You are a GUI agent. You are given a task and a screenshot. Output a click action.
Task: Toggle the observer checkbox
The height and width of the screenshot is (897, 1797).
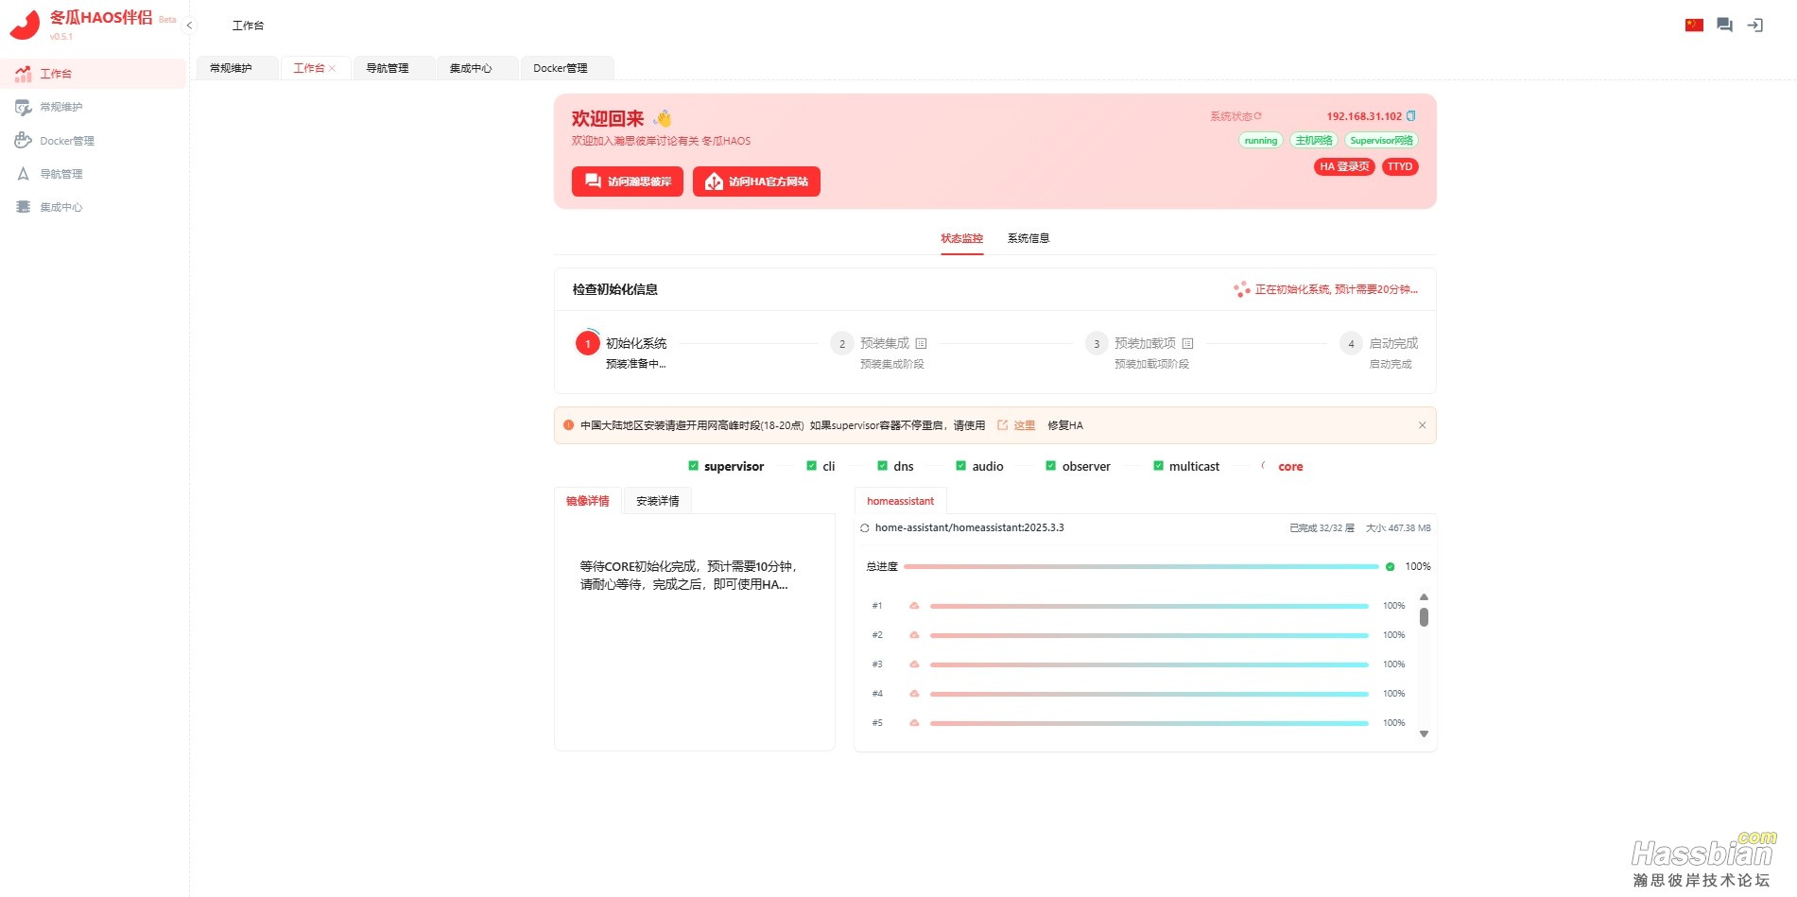[x=1050, y=466]
